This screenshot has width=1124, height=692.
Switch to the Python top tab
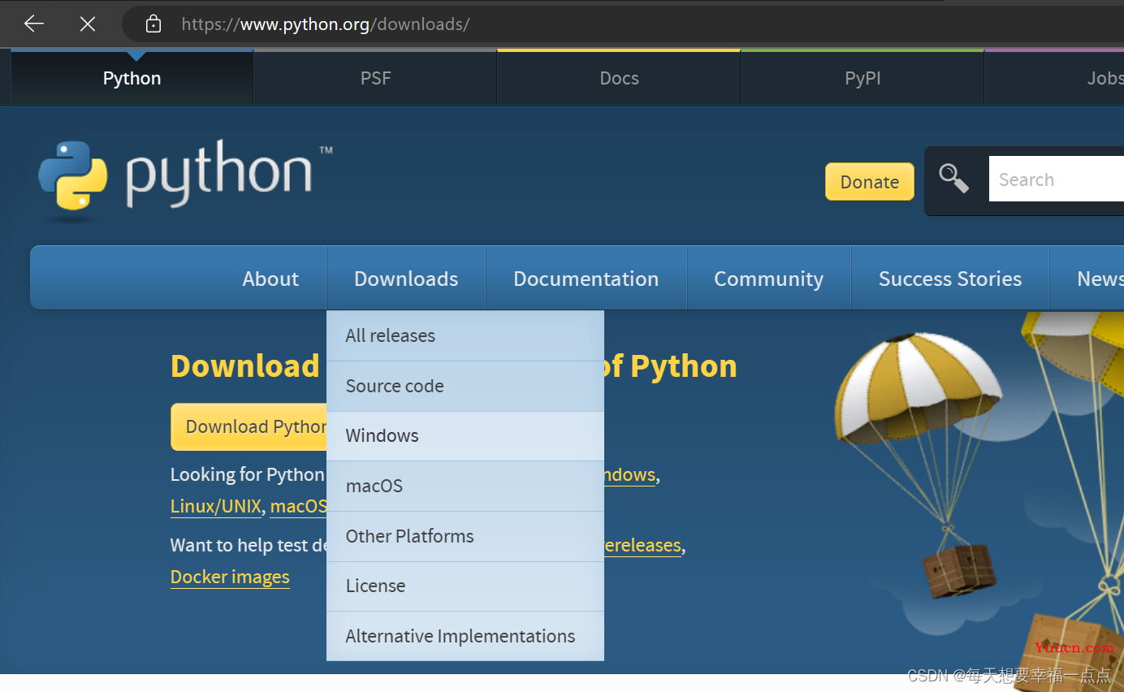pyautogui.click(x=132, y=78)
